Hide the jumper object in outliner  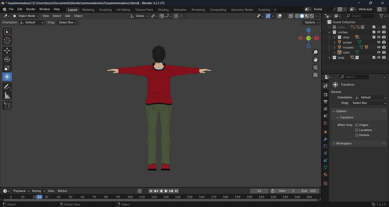coord(379,43)
